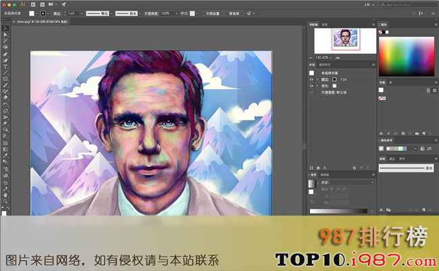This screenshot has height=271, width=439.
Task: Open Navigator zoom percentage dropdown
Action: 331,57
